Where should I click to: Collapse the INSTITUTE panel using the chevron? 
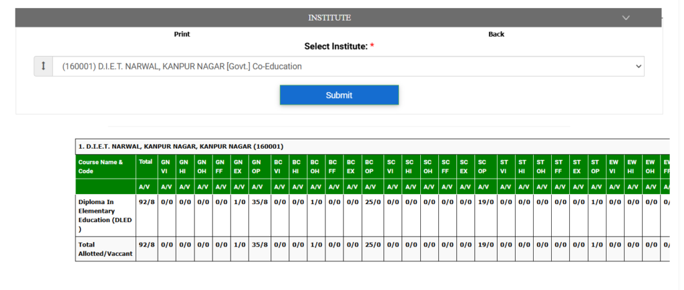625,17
